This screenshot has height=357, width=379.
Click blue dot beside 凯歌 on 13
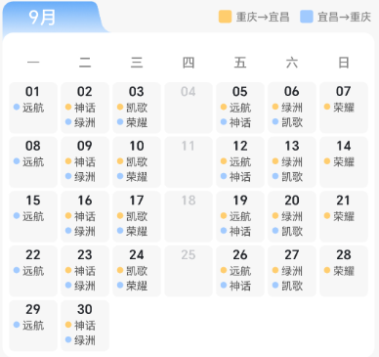(x=275, y=176)
